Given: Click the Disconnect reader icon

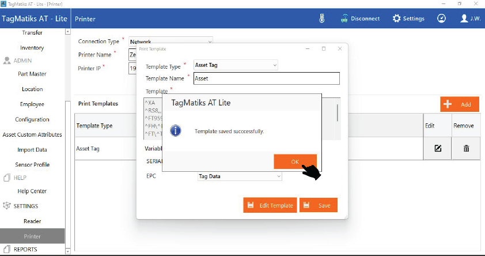Looking at the screenshot, I should pyautogui.click(x=344, y=18).
